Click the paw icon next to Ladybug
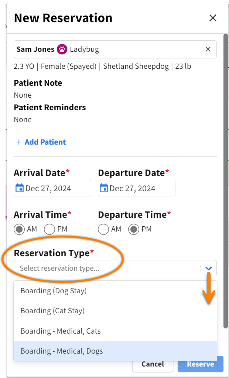The width and height of the screenshot is (229, 378). [x=63, y=49]
